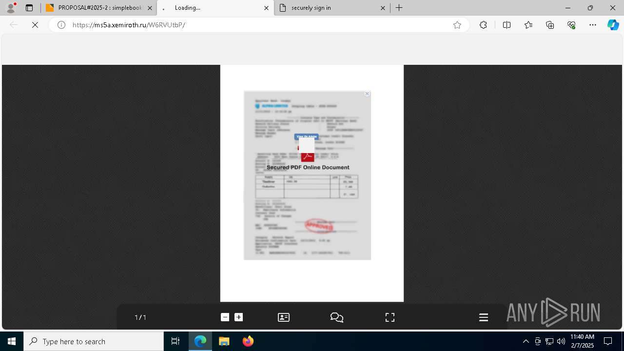The height and width of the screenshot is (351, 624).
Task: Open the hamburger menu in PDF toolbar
Action: coord(484,317)
